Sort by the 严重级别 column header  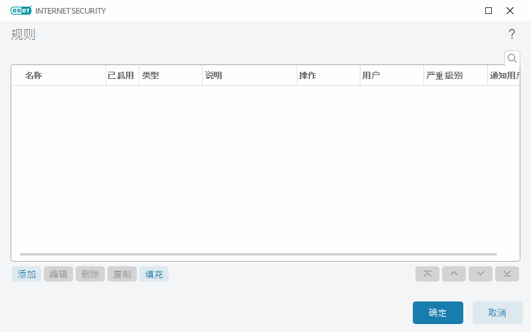click(455, 75)
